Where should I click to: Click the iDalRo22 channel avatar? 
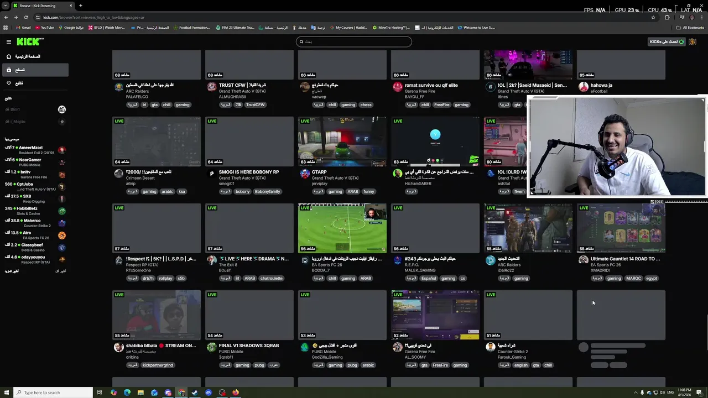491,260
